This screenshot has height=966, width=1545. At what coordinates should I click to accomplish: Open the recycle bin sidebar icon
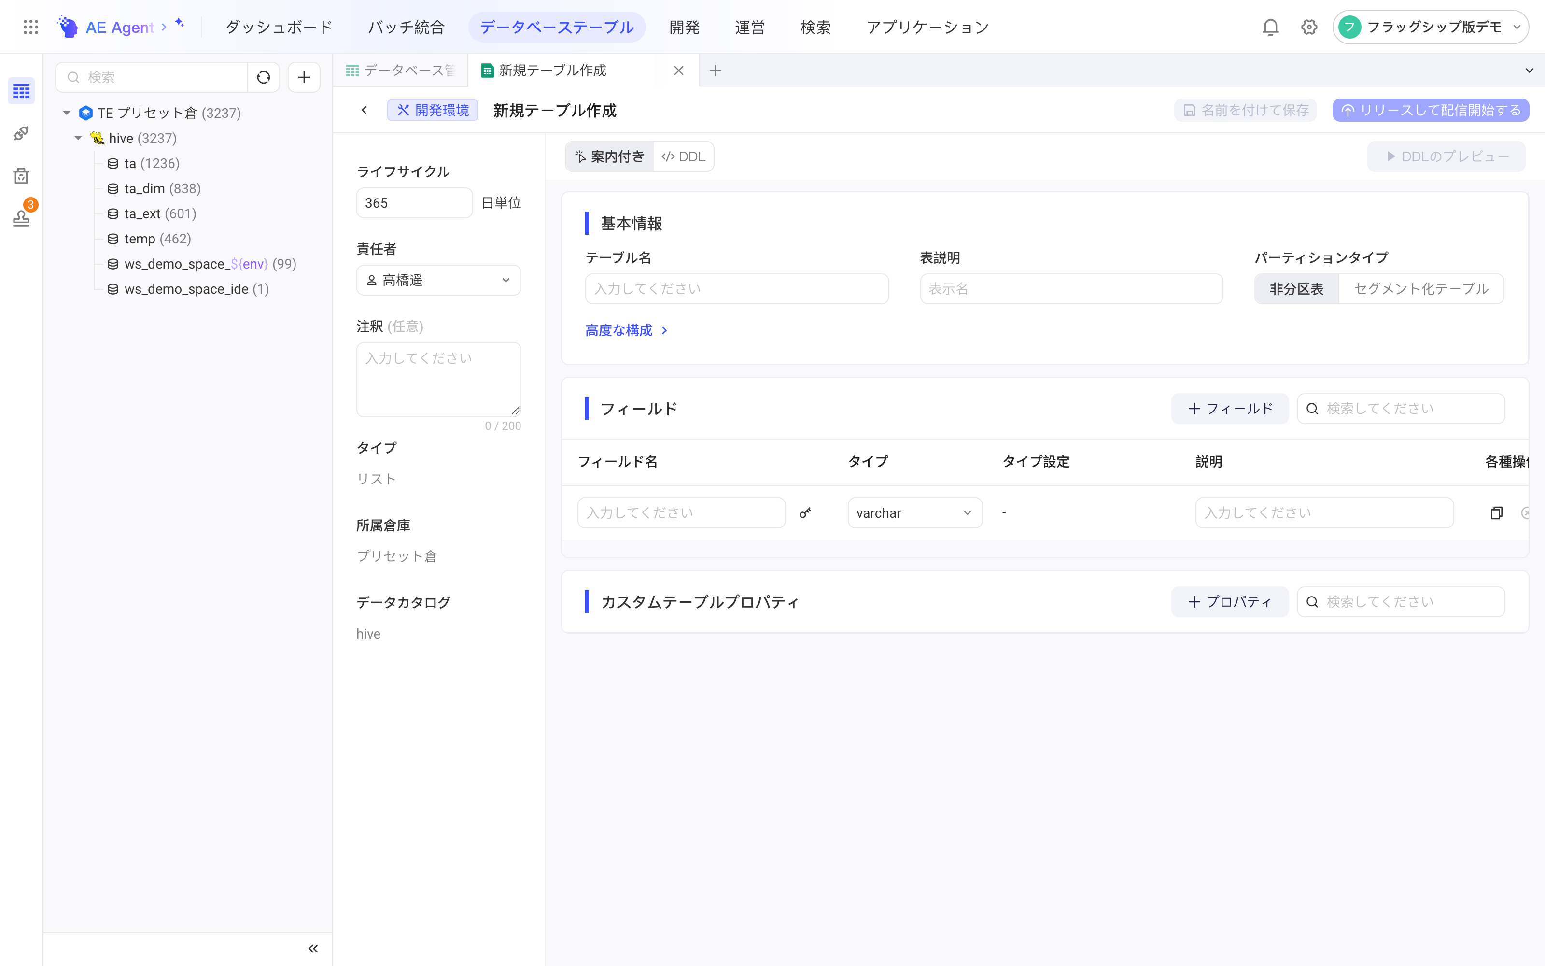(x=21, y=175)
